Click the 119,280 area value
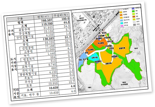 [x=47, y=24]
